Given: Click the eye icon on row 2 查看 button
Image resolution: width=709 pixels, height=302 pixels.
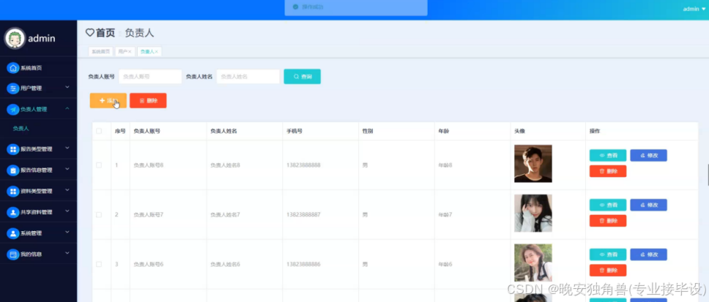Looking at the screenshot, I should pyautogui.click(x=602, y=205).
